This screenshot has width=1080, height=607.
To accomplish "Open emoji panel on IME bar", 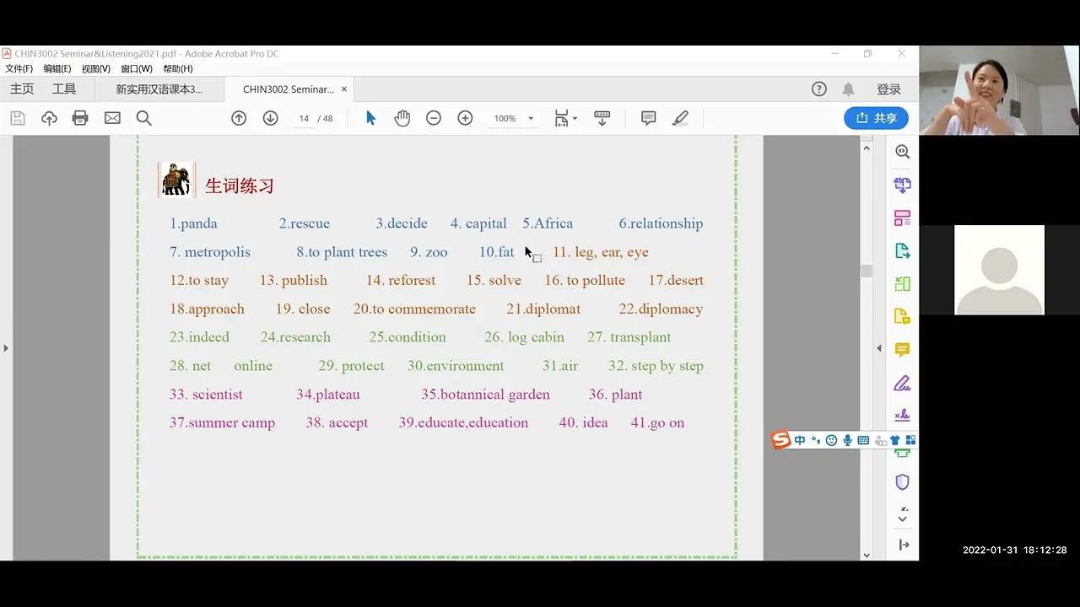I will [x=831, y=440].
